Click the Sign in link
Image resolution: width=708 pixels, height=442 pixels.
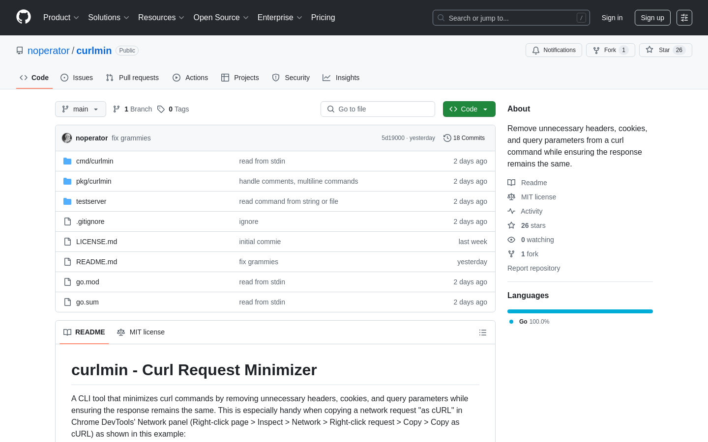[x=612, y=18]
